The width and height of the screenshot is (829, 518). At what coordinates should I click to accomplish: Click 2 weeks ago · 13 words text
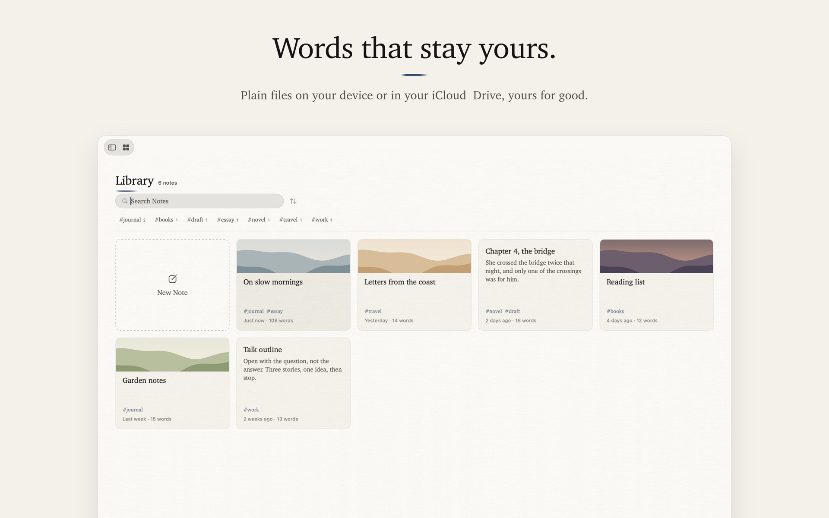pyautogui.click(x=271, y=419)
